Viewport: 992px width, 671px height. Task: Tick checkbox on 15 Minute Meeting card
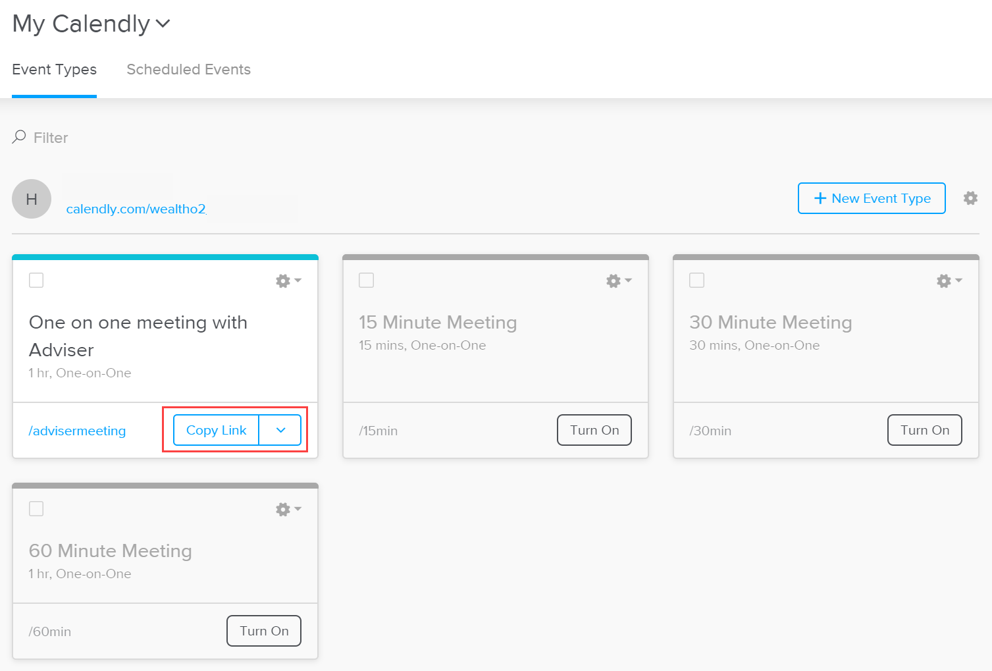[367, 281]
